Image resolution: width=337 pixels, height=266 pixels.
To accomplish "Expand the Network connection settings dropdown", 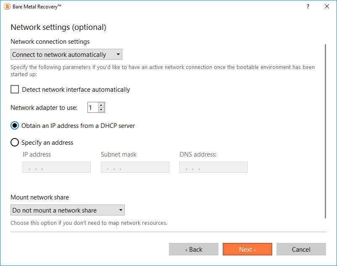I will click(66, 54).
